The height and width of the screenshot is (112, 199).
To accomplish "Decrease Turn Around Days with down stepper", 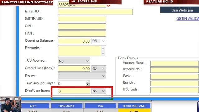I will (x=88, y=85).
